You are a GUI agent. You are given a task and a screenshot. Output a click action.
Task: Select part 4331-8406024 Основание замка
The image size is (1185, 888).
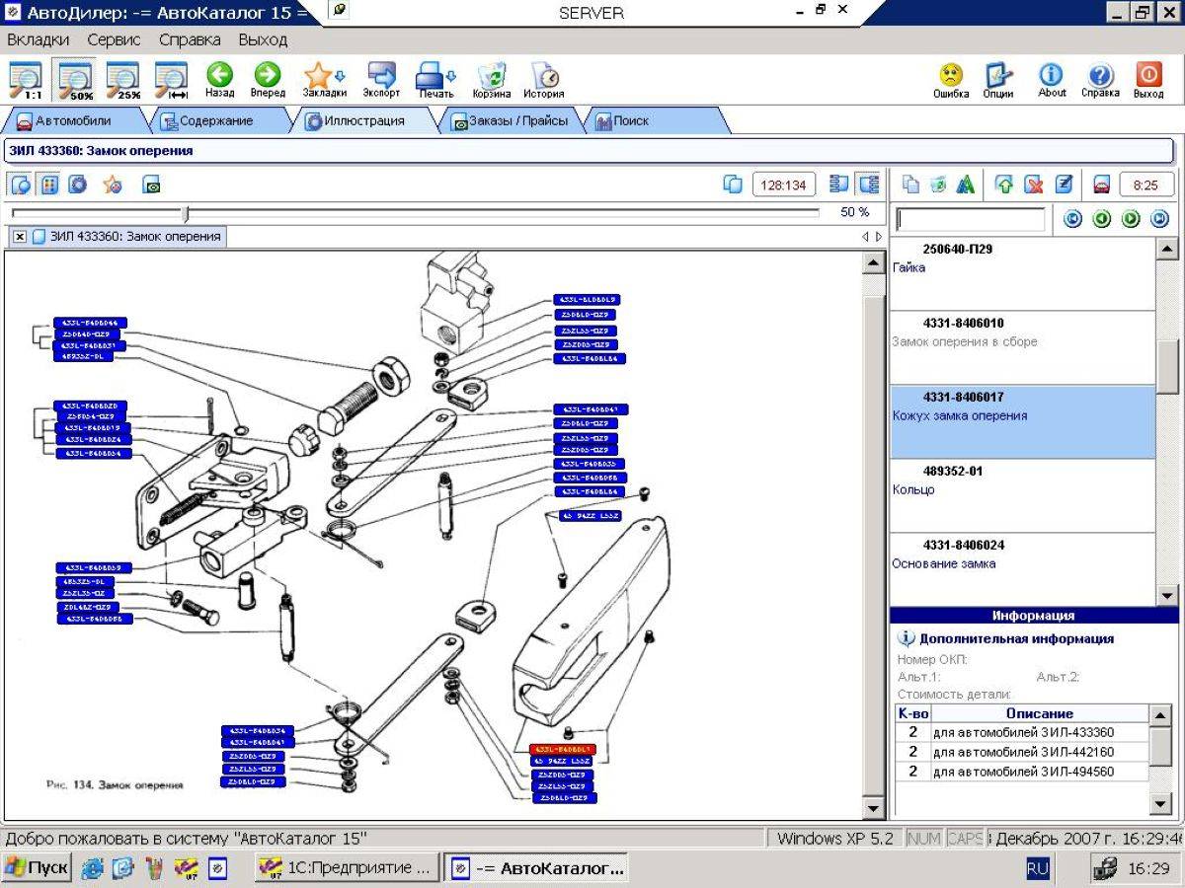tap(1021, 568)
